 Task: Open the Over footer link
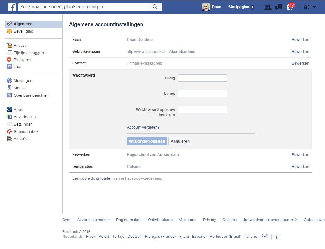(x=66, y=220)
